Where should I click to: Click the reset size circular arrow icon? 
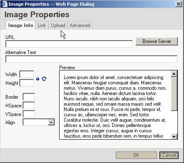[x=44, y=79]
